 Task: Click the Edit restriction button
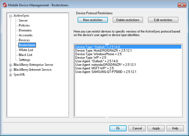tap(163, 20)
